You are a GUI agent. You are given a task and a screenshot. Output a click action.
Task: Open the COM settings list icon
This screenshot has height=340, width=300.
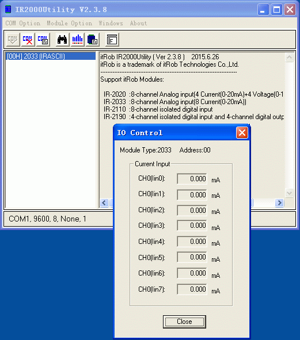pyautogui.click(x=43, y=40)
